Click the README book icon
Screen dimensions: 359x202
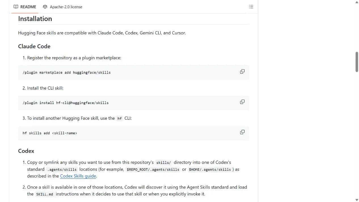point(16,7)
